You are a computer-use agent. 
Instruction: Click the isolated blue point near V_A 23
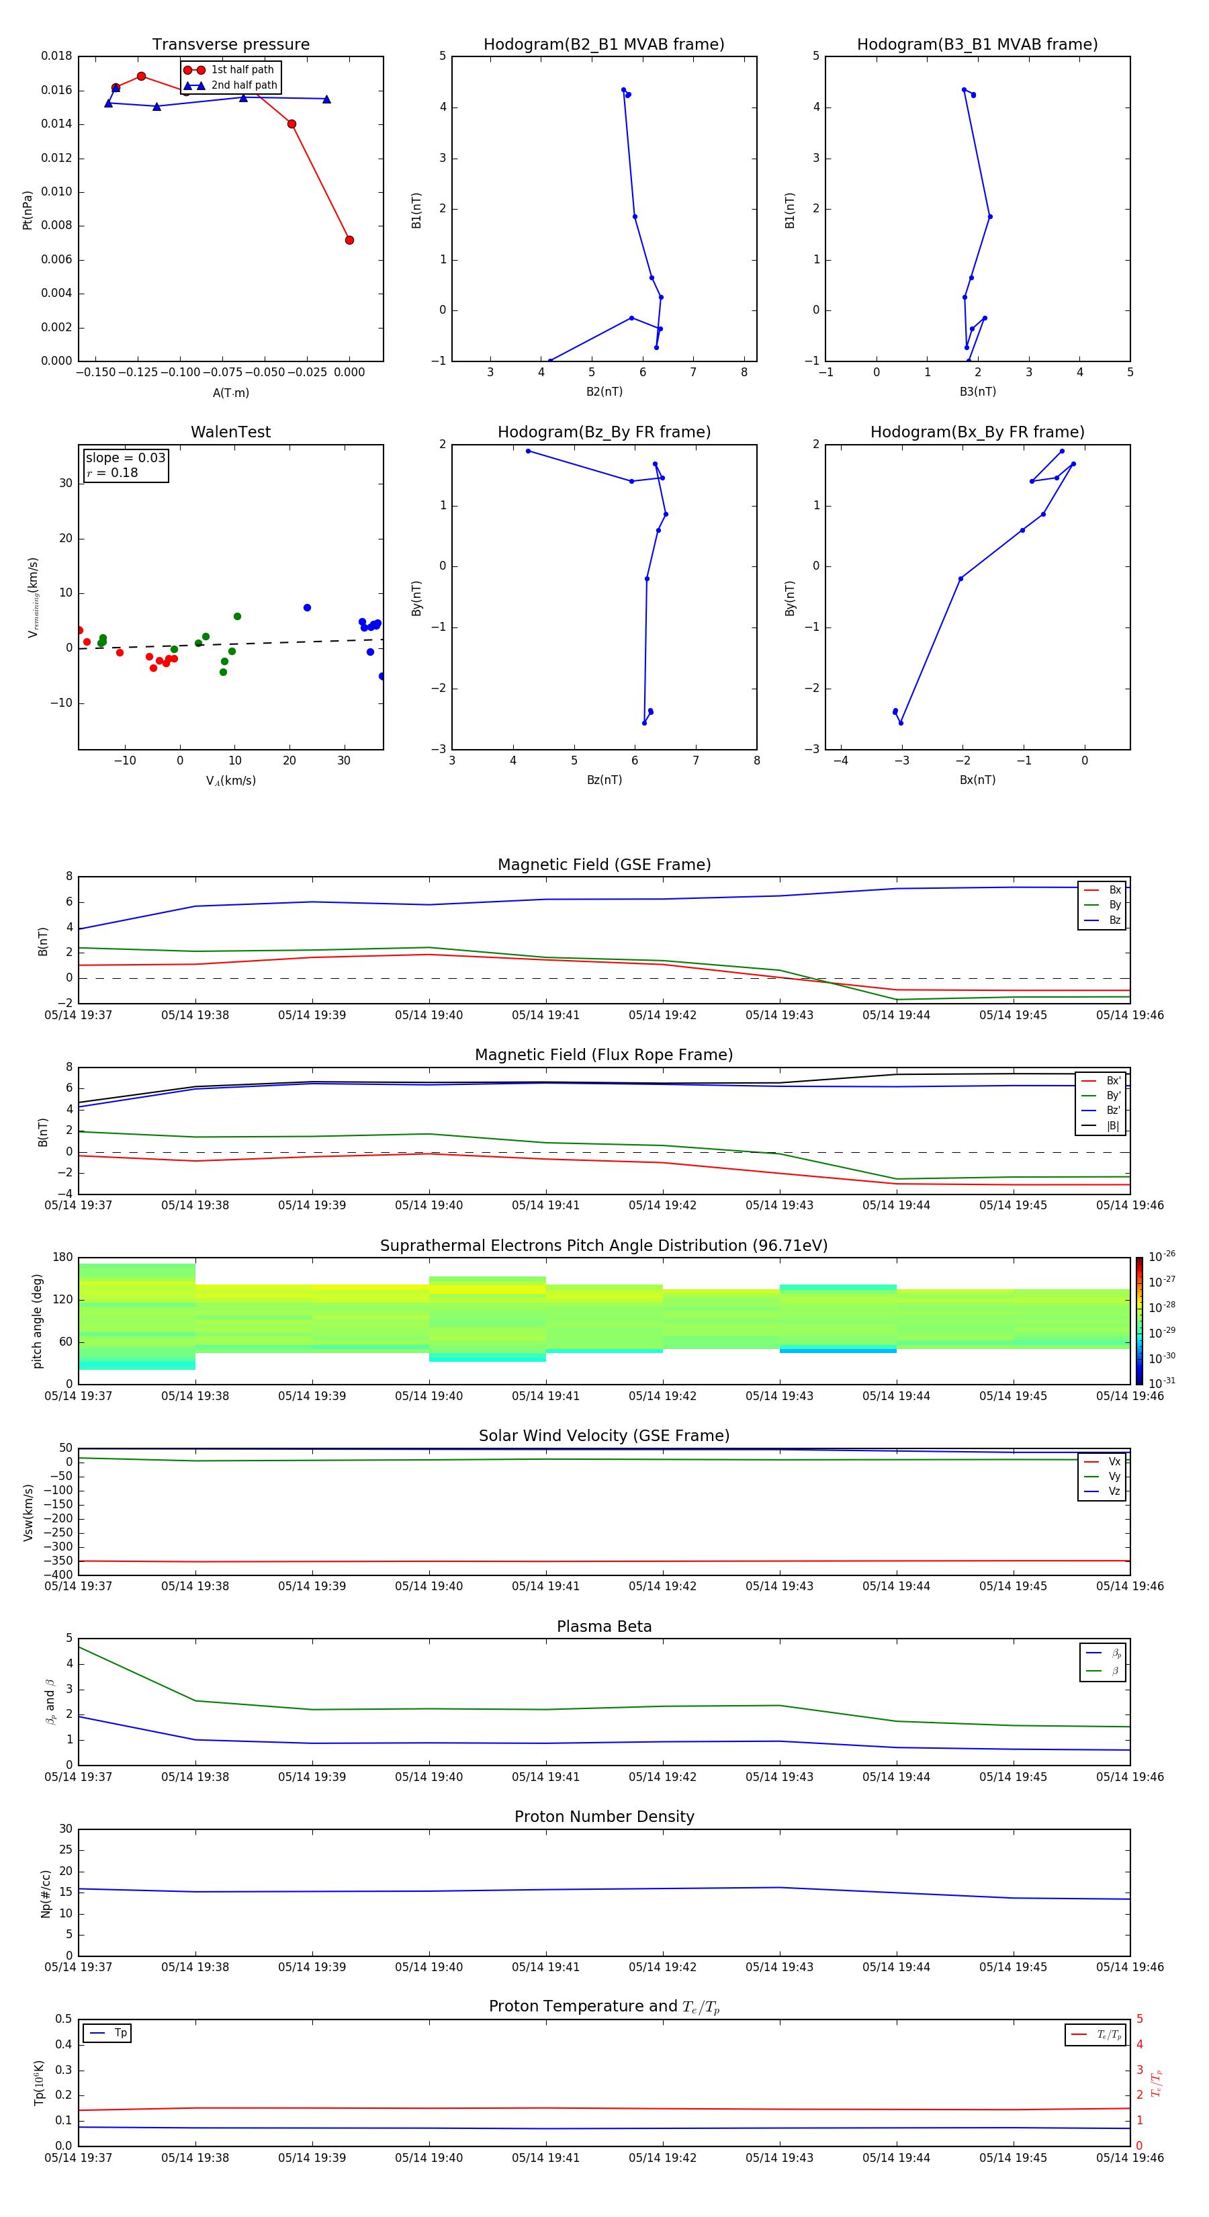[307, 607]
